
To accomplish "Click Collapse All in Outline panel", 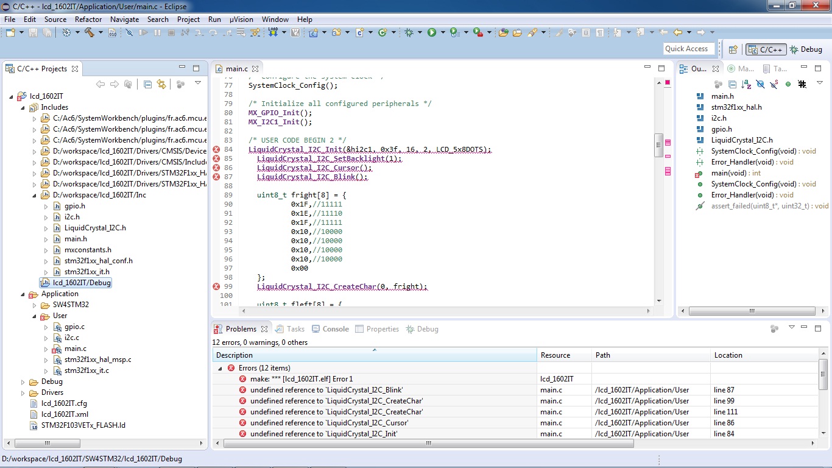I will [x=732, y=84].
